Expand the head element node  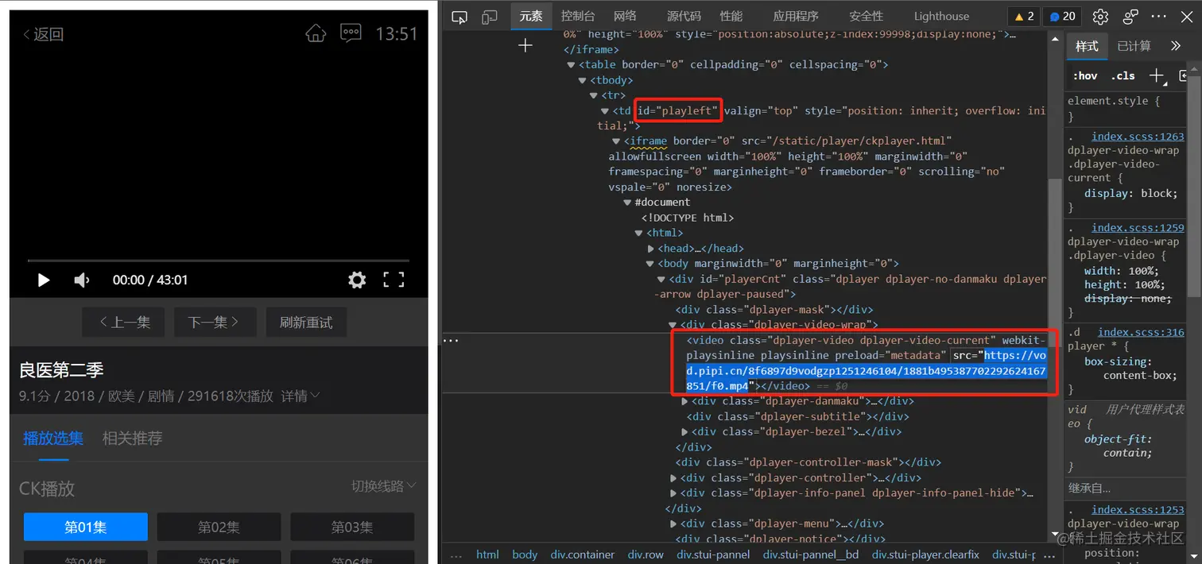click(x=650, y=248)
